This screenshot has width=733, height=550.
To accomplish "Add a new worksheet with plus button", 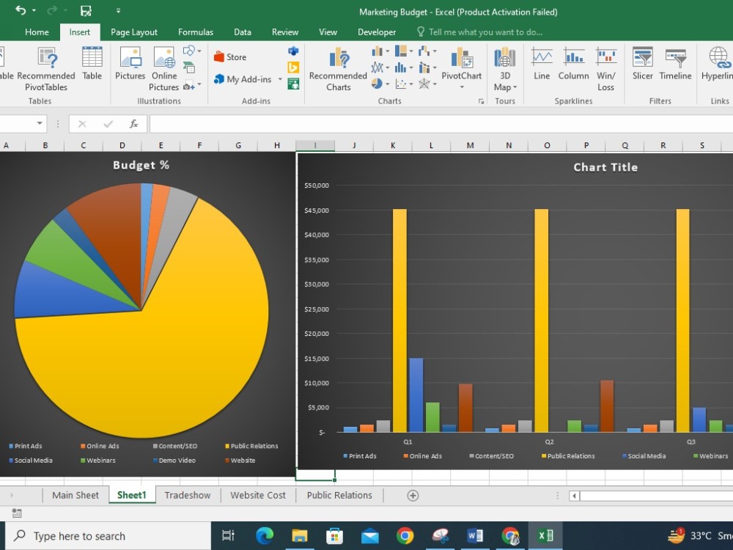I will (x=412, y=495).
